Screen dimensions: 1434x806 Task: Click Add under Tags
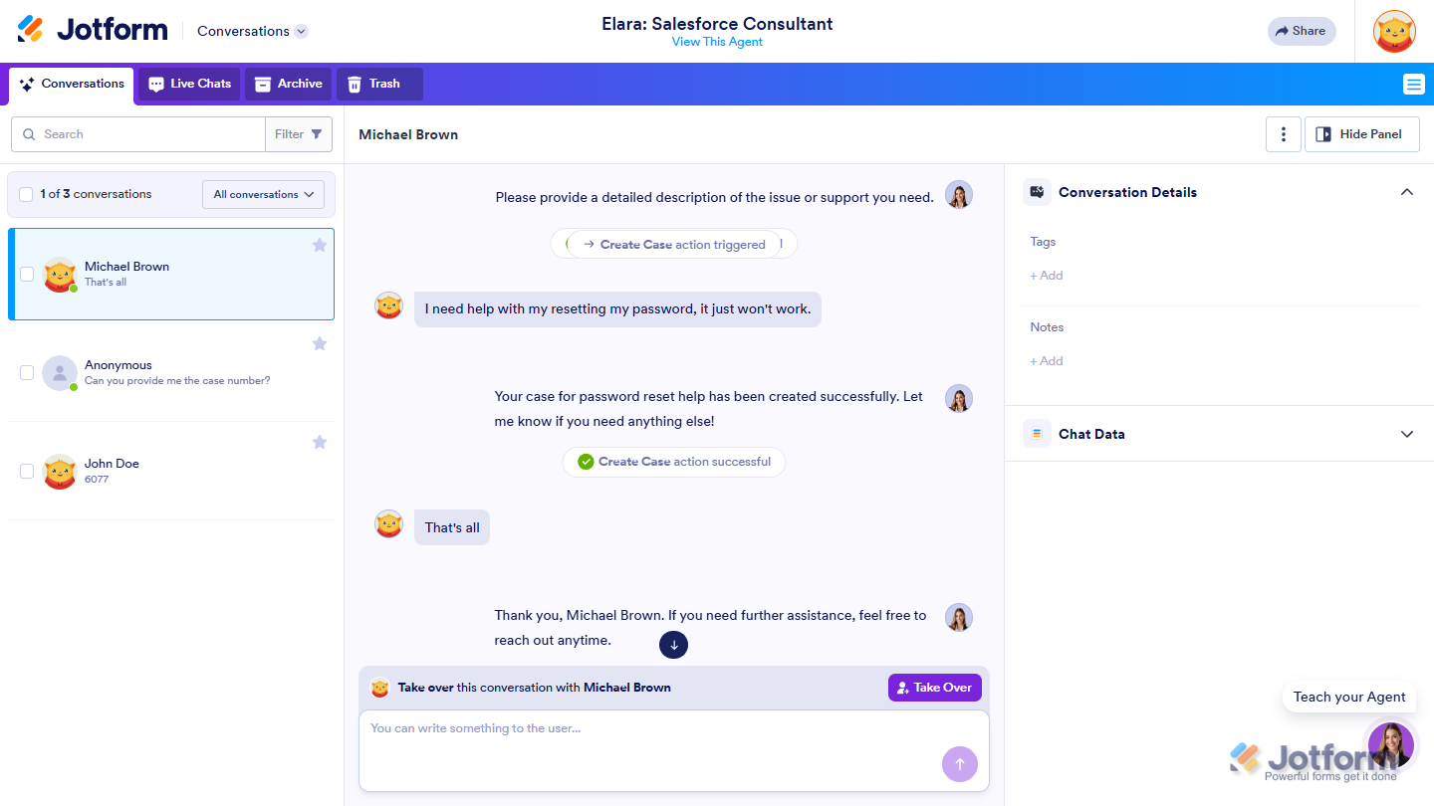click(x=1046, y=275)
